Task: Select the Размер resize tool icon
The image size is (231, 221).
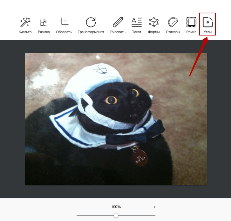Action: click(44, 22)
